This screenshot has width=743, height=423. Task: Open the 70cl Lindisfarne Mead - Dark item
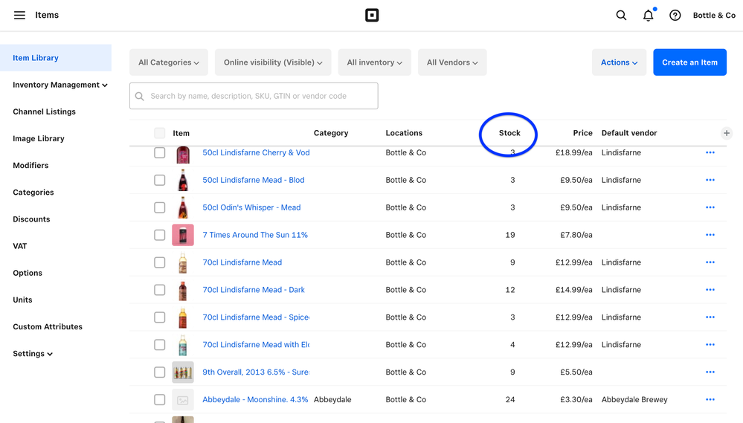tap(254, 290)
